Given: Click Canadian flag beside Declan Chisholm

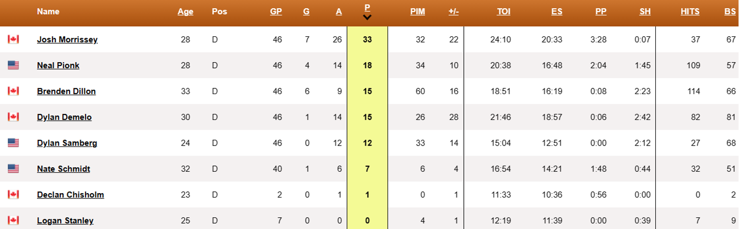Looking at the screenshot, I should pyautogui.click(x=13, y=195).
